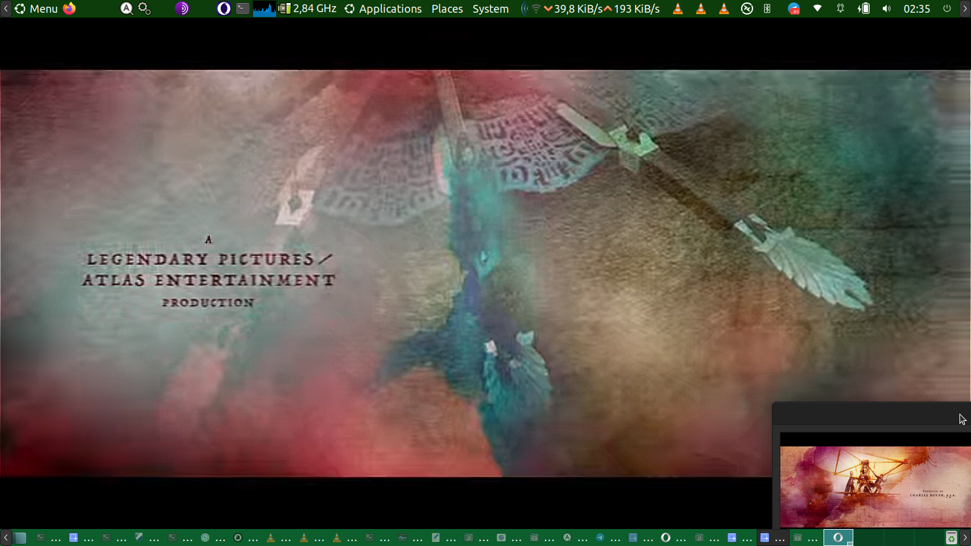The height and width of the screenshot is (546, 971).
Task: Launch the Opera browser from the top panel
Action: tap(224, 8)
